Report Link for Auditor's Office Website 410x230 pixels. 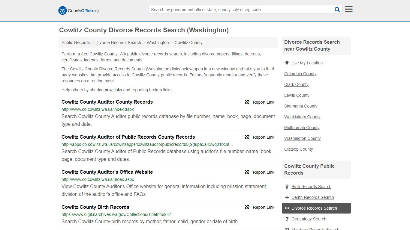264,172
